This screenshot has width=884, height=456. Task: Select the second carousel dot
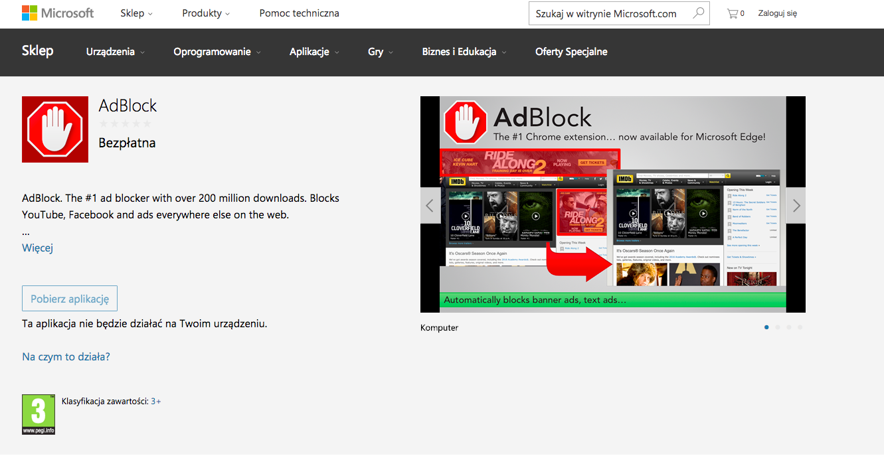tap(778, 327)
